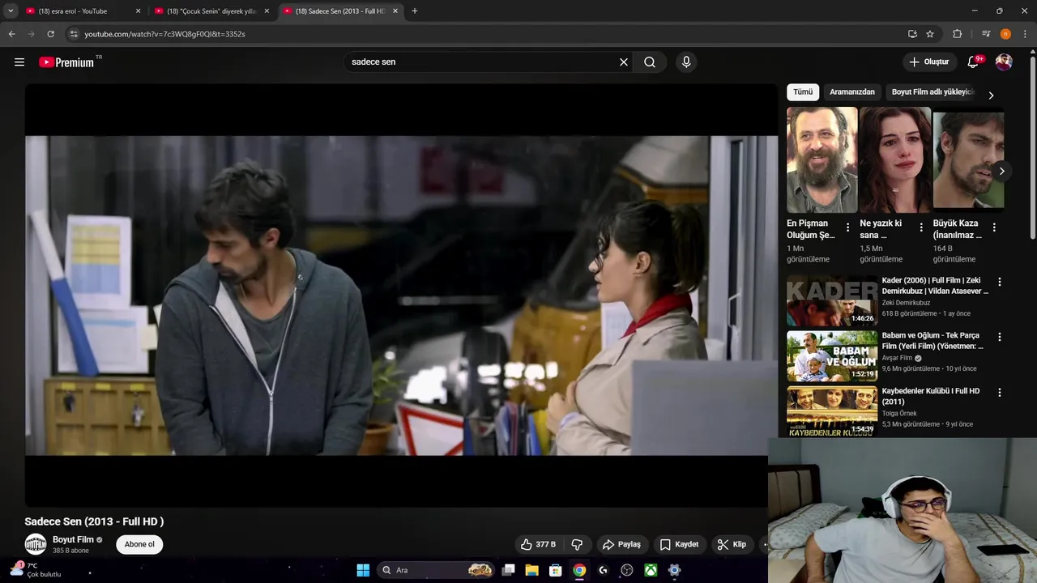Reload the page in Chrome
This screenshot has width=1037, height=583.
[x=50, y=34]
